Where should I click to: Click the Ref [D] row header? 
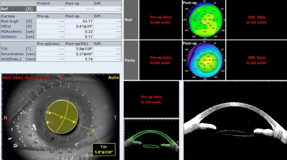18,9
